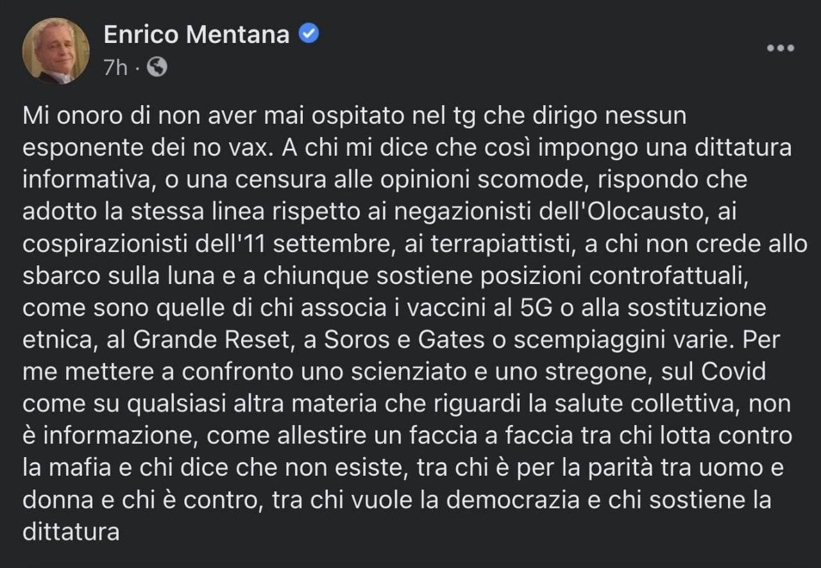821x568 pixels.
Task: Open the three-dot post options menu
Action: pos(781,48)
